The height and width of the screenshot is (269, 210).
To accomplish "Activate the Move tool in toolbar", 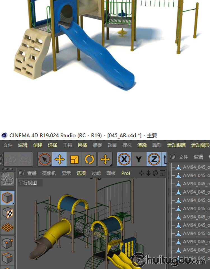I will pyautogui.click(x=59, y=159).
